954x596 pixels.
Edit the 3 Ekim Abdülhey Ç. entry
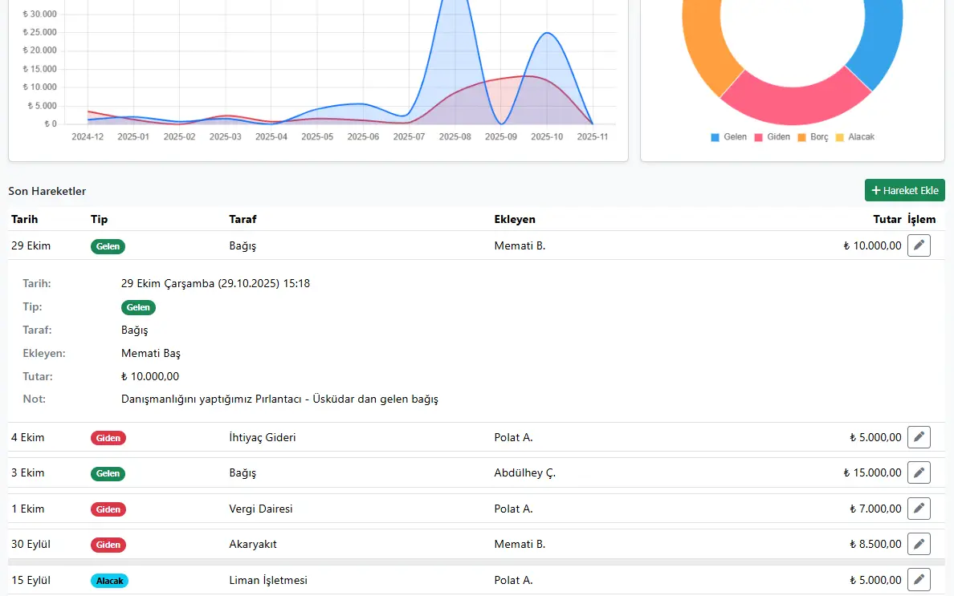[919, 472]
